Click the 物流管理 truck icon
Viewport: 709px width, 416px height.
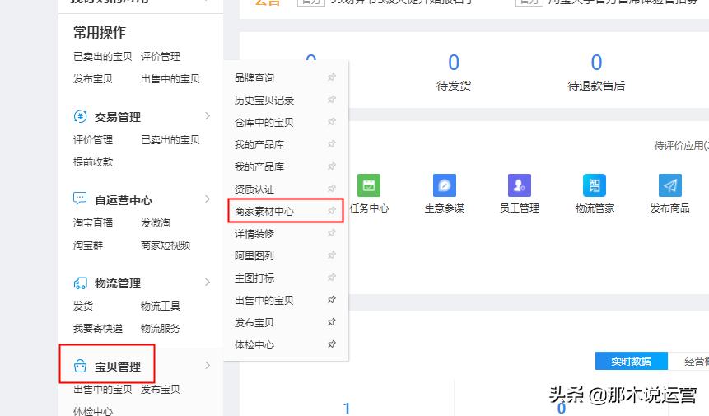click(80, 283)
